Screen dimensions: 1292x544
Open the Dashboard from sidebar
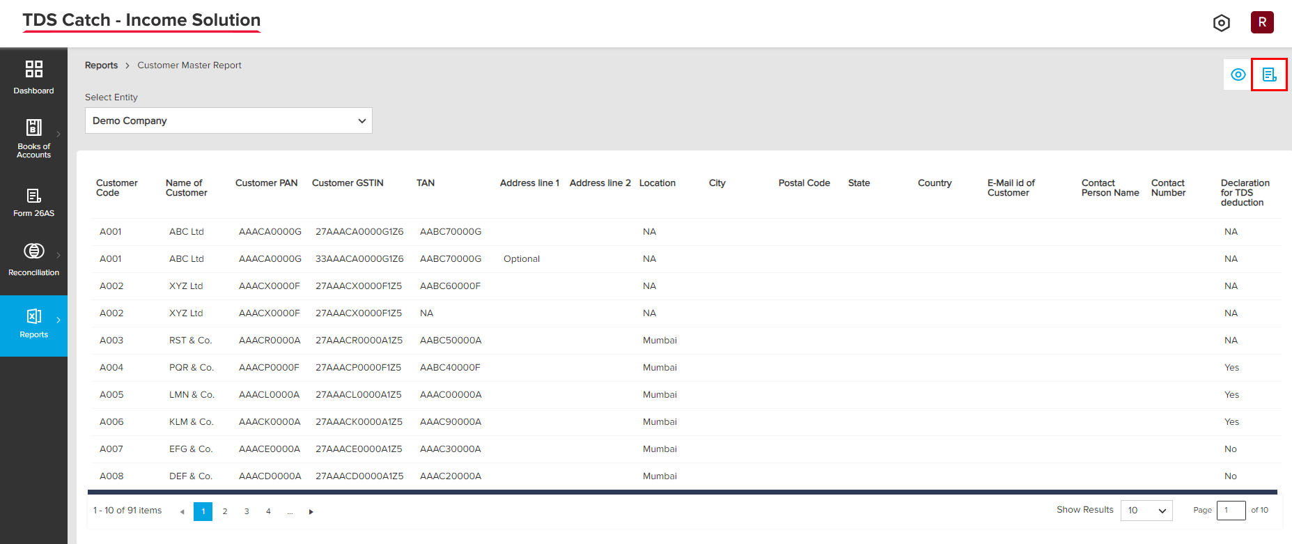pyautogui.click(x=33, y=77)
